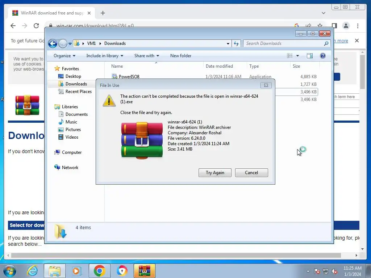
Task: Open Chrome side panel icon
Action: 334,26
